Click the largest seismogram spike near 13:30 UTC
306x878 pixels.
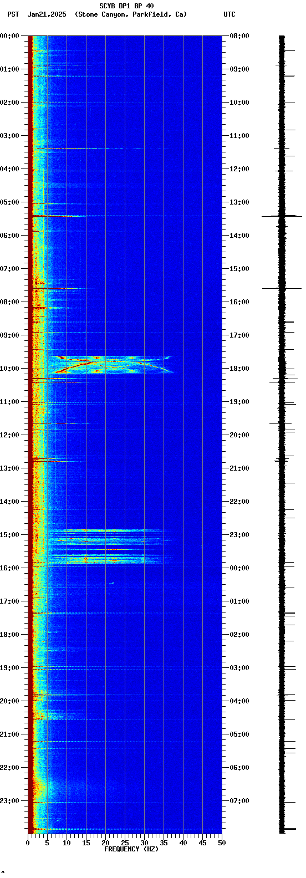[x=282, y=216]
